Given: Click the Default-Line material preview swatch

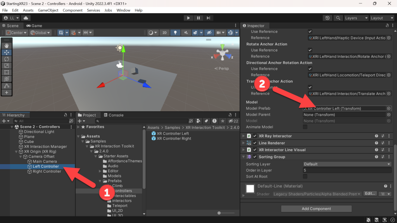Looking at the screenshot, I should tap(250, 189).
